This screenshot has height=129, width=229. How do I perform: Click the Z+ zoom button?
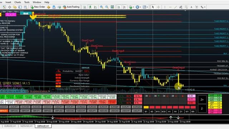202,100
